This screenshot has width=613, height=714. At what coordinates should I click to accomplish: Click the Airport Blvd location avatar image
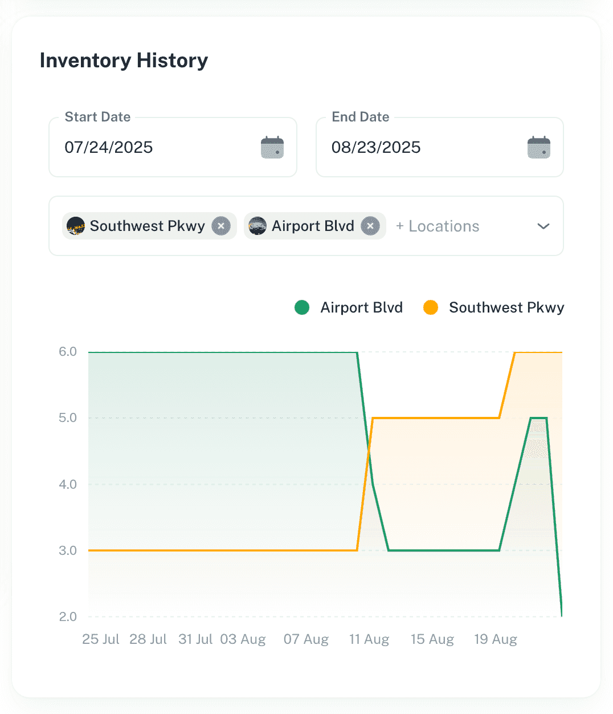point(258,226)
